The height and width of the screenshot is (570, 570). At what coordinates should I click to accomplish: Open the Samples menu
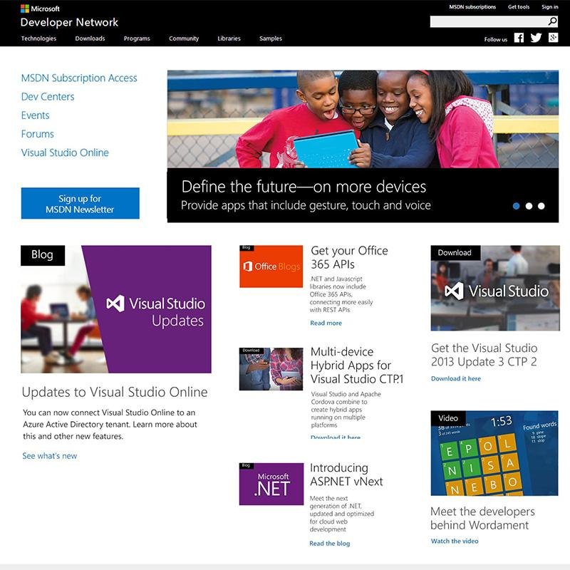pos(271,38)
